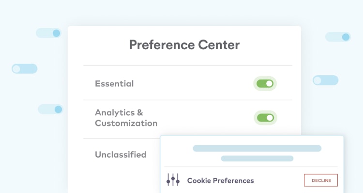363x193 pixels.
Task: Toggle pale blue switch left of Analytics row
Action: click(x=50, y=109)
